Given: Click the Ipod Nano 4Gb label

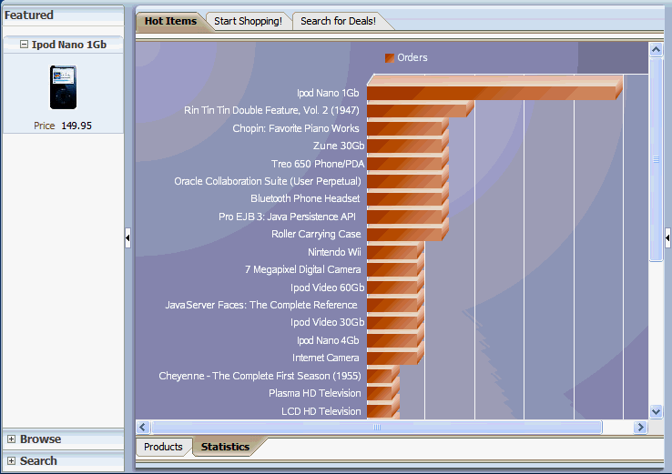Looking at the screenshot, I should coord(328,340).
